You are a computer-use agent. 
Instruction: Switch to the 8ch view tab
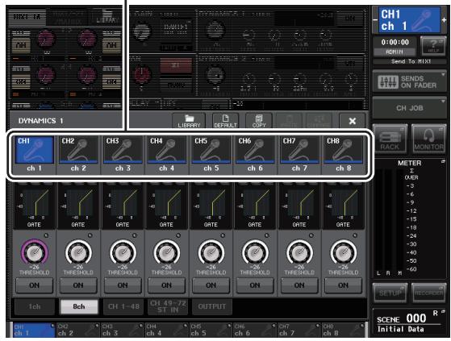[x=79, y=306]
